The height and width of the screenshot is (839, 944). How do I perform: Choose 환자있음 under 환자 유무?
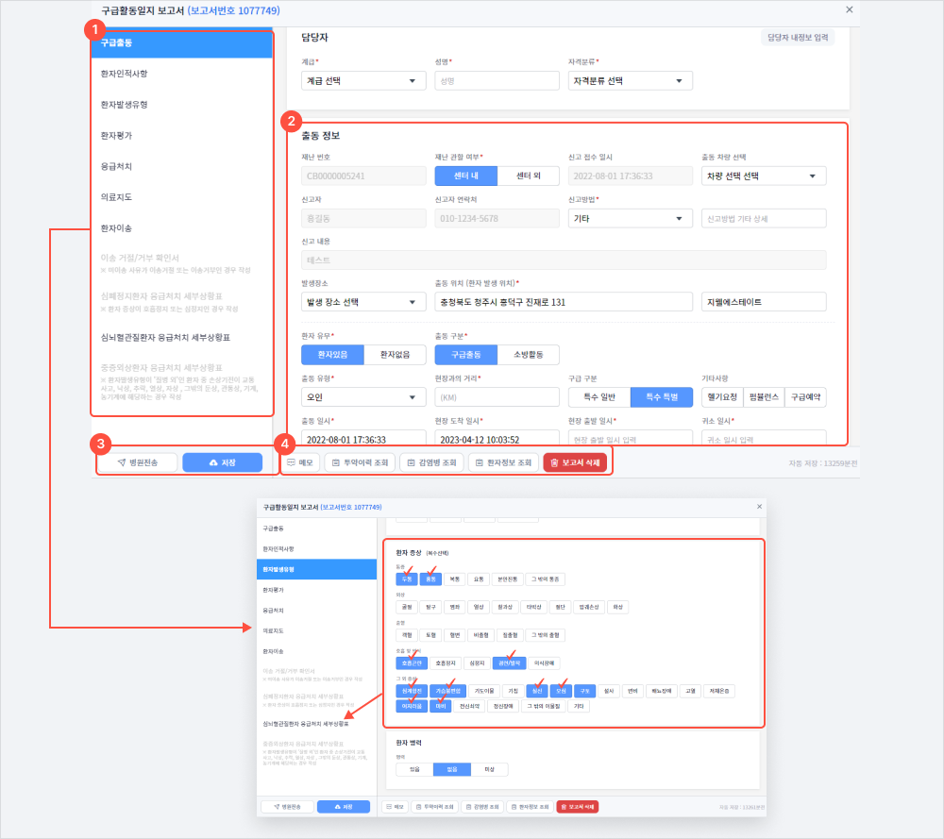[x=332, y=355]
